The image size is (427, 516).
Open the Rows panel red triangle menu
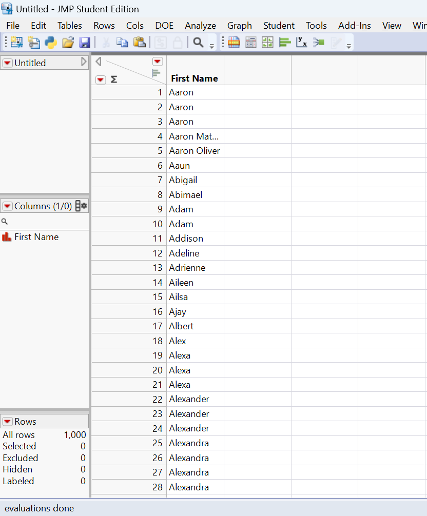(x=8, y=422)
